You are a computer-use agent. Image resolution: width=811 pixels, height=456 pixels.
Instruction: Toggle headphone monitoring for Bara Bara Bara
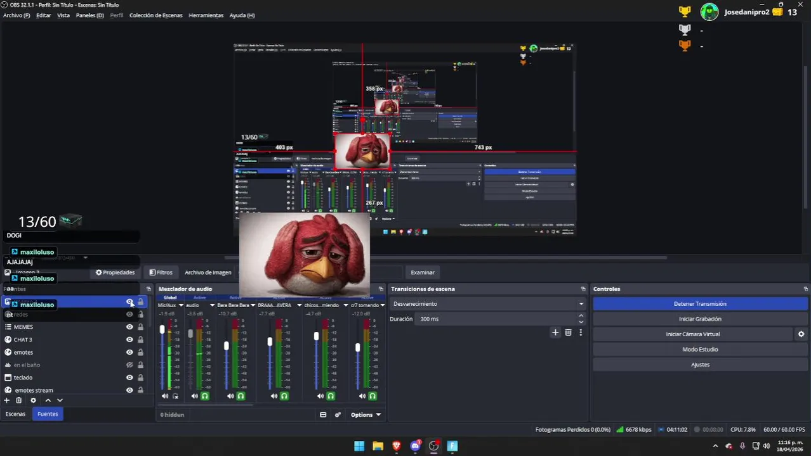point(241,396)
